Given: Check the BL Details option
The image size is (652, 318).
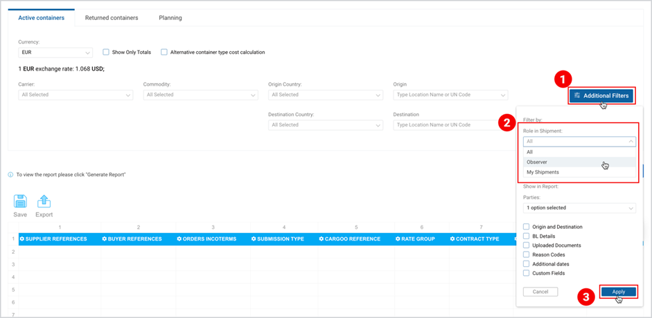Looking at the screenshot, I should (x=526, y=236).
